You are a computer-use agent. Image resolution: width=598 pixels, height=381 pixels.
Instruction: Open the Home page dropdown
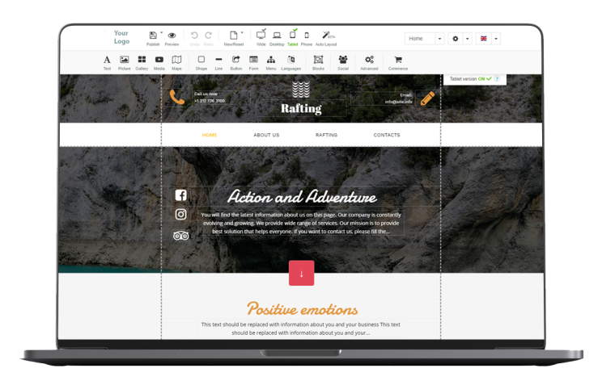coord(425,38)
